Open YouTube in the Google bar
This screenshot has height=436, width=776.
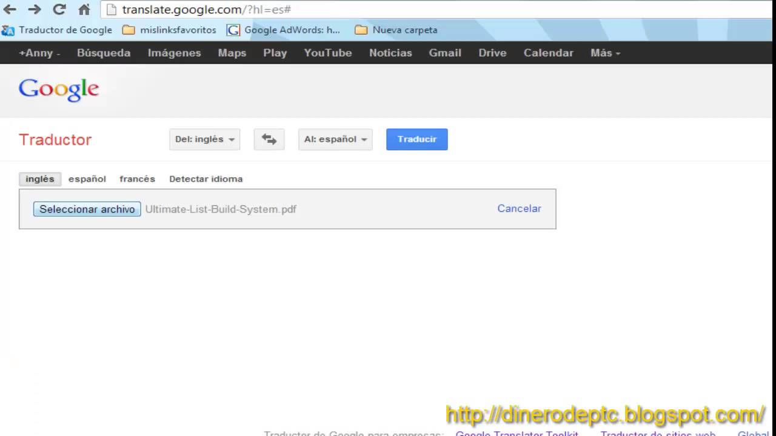[328, 53]
